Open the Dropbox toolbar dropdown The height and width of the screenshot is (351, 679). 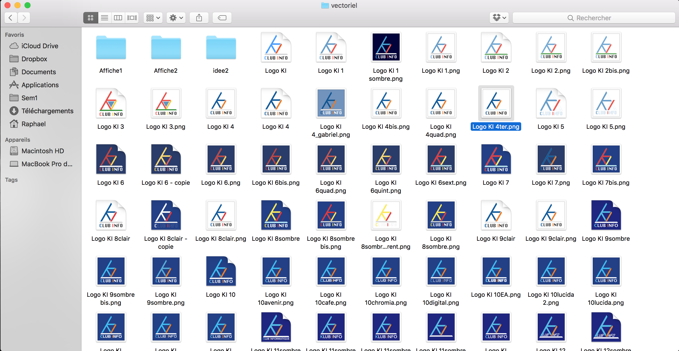(x=499, y=18)
